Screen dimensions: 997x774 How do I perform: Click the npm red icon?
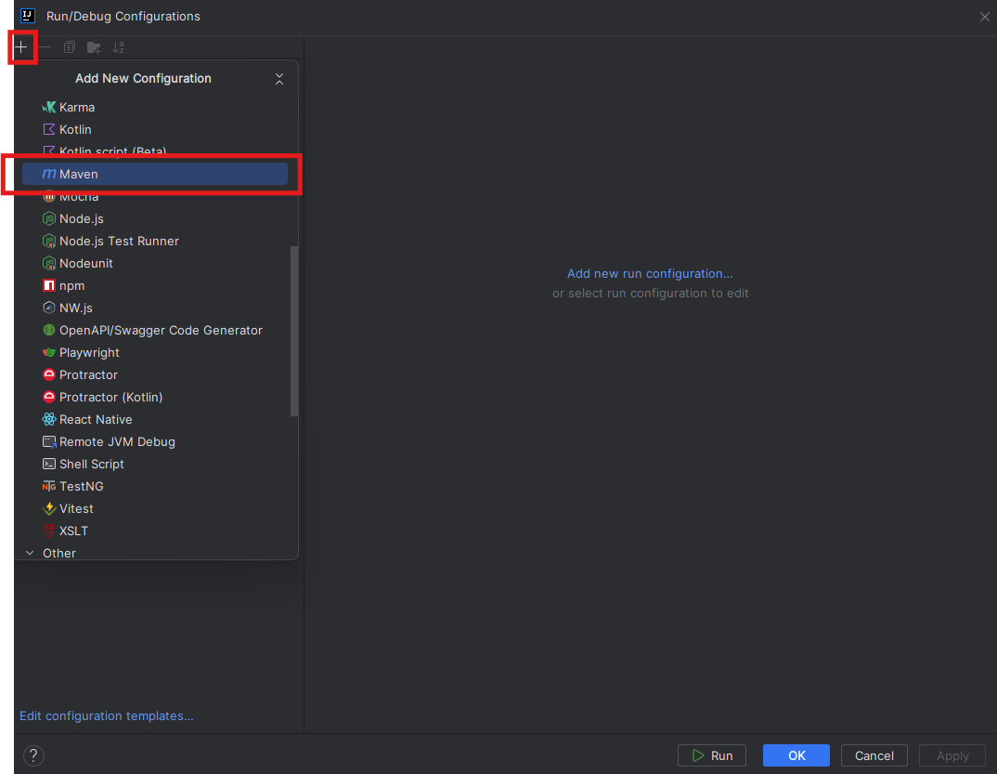tap(49, 285)
